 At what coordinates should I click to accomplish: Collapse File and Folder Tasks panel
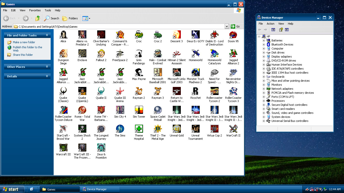tap(47, 35)
